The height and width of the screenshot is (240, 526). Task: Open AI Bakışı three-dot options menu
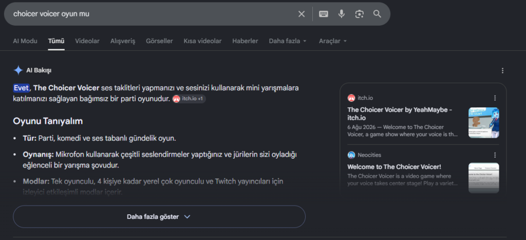click(502, 70)
